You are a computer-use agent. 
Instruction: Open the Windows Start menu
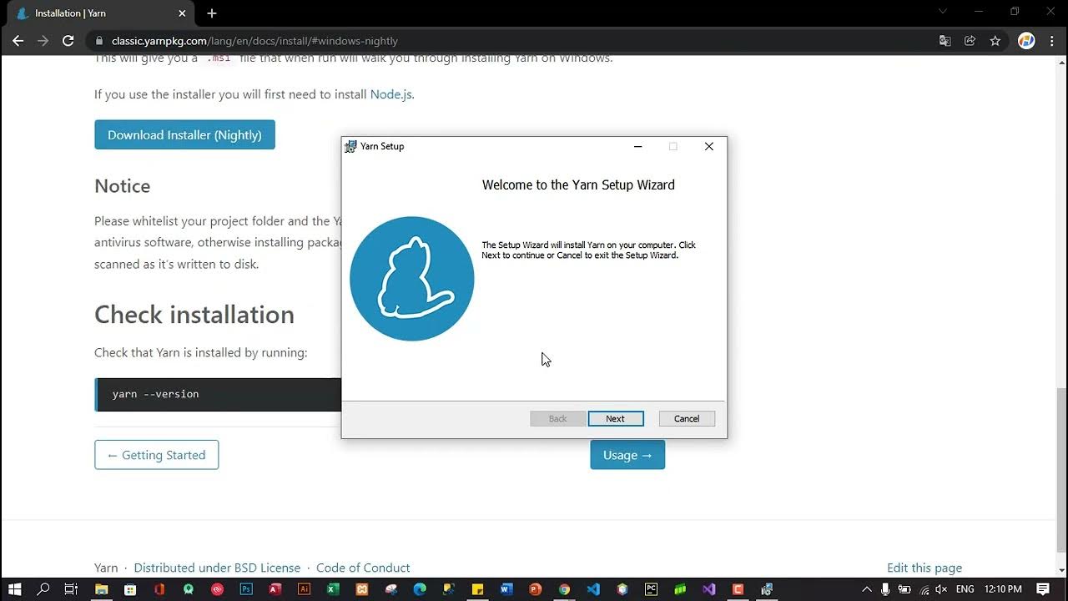(x=15, y=589)
